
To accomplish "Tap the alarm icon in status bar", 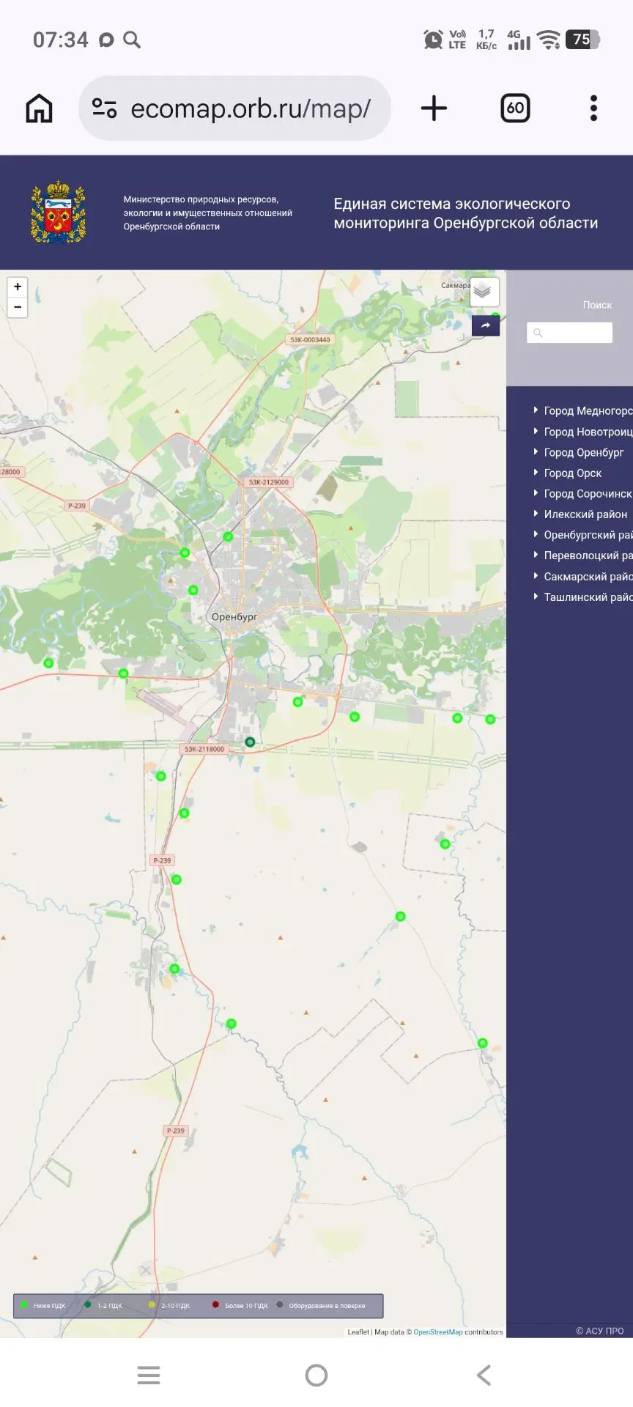I will click(433, 40).
